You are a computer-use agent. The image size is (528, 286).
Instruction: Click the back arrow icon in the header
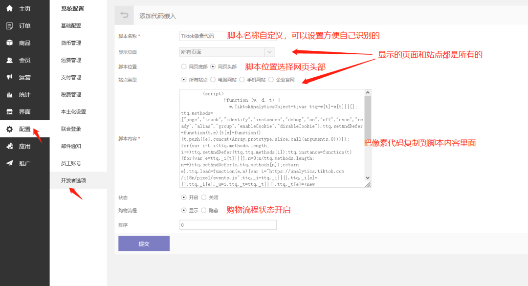click(124, 15)
